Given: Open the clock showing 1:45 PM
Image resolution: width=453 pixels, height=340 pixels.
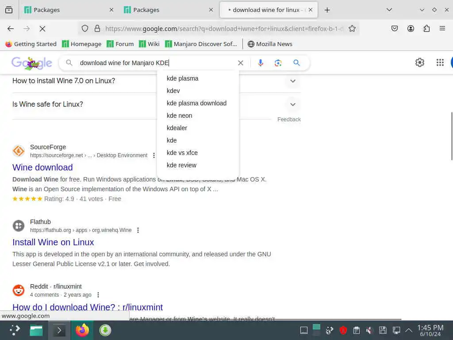Looking at the screenshot, I should click(x=430, y=330).
